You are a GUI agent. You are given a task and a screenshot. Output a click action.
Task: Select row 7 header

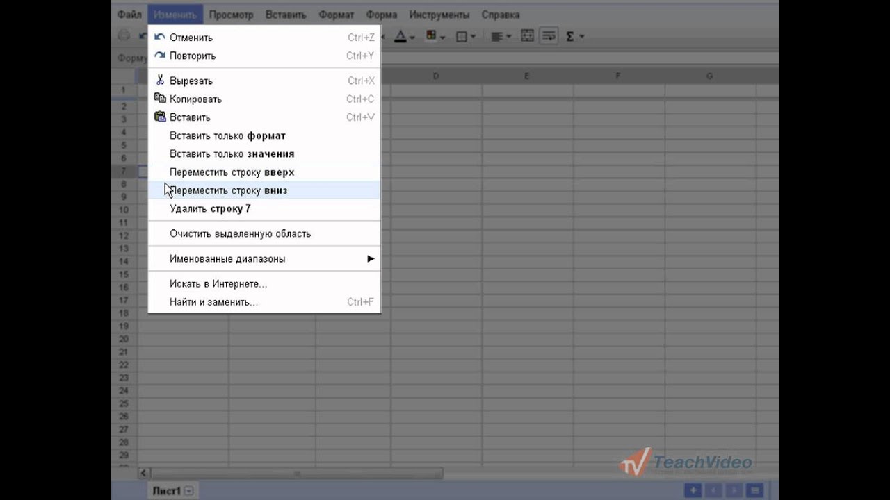124,171
